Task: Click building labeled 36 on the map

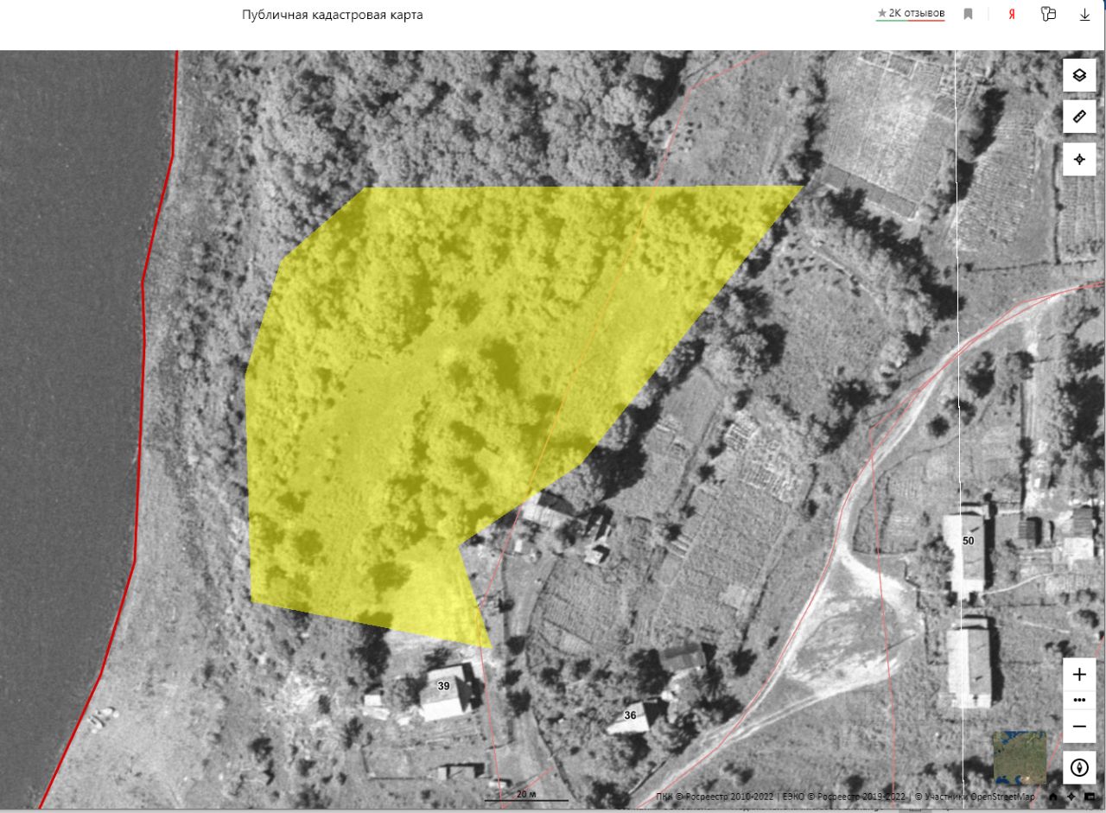Action: tap(630, 715)
